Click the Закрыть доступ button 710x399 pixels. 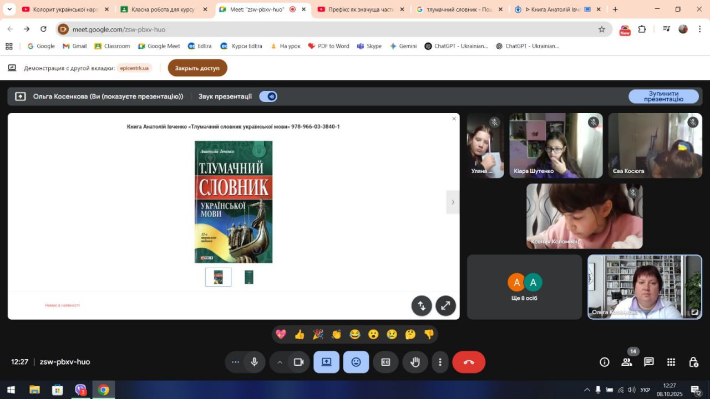[197, 68]
